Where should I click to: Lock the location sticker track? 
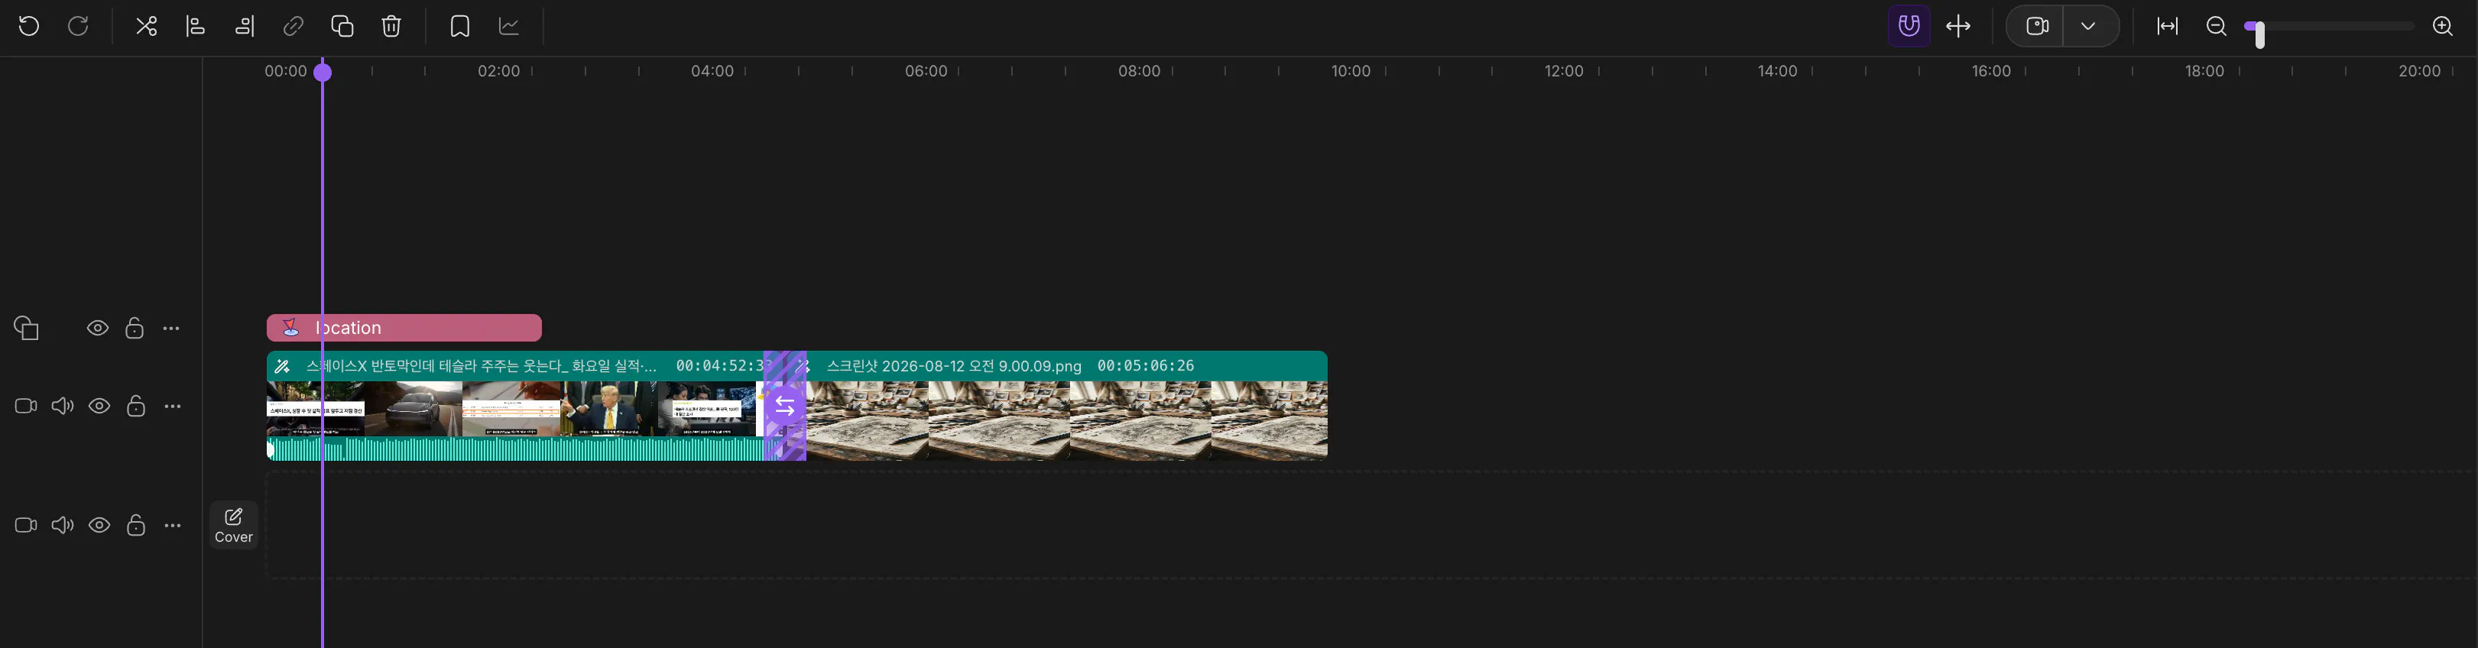point(135,328)
